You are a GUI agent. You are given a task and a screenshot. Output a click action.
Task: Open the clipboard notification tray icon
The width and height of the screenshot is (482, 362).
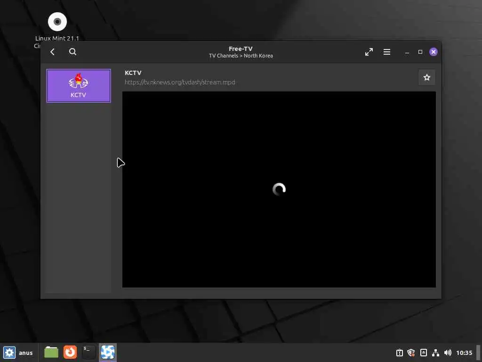coord(399,353)
